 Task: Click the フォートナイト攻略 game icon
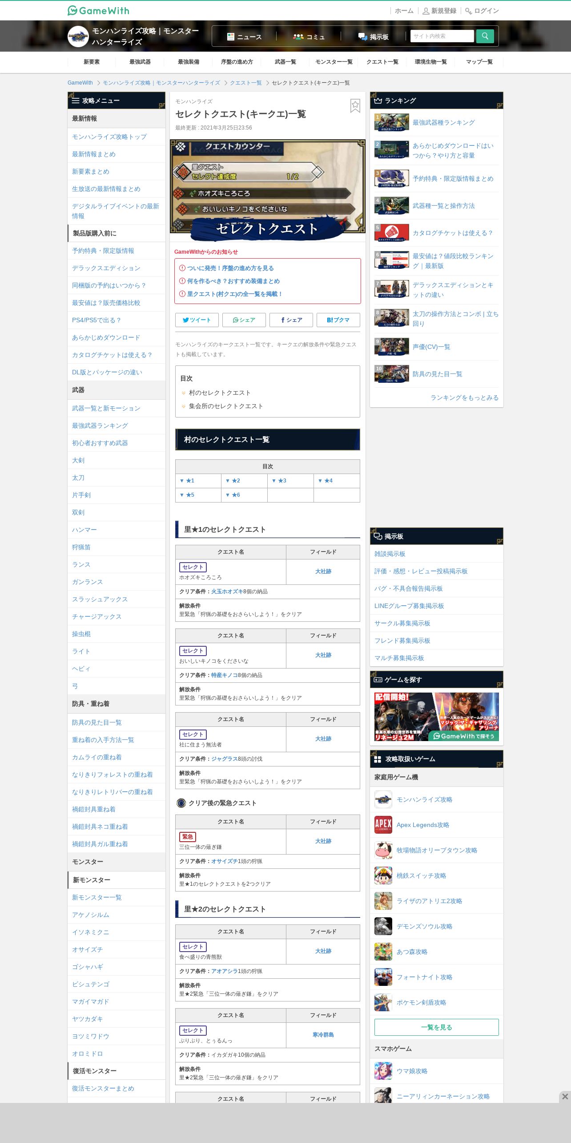[383, 977]
